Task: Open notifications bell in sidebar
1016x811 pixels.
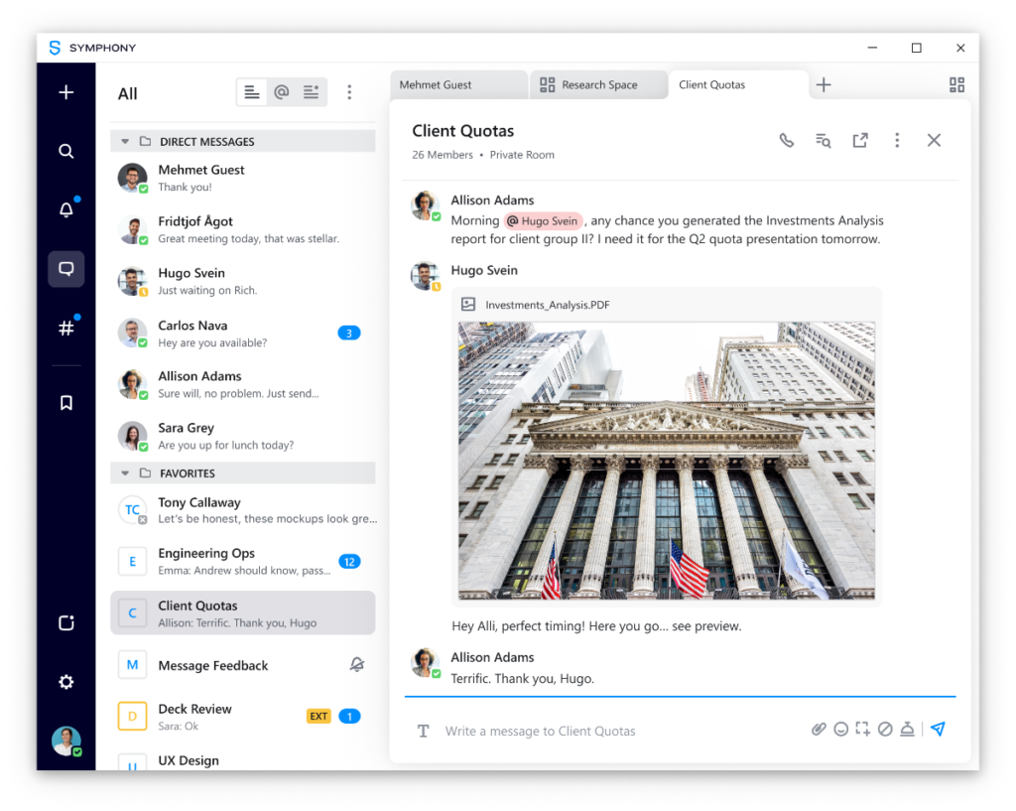Action: coord(66,209)
